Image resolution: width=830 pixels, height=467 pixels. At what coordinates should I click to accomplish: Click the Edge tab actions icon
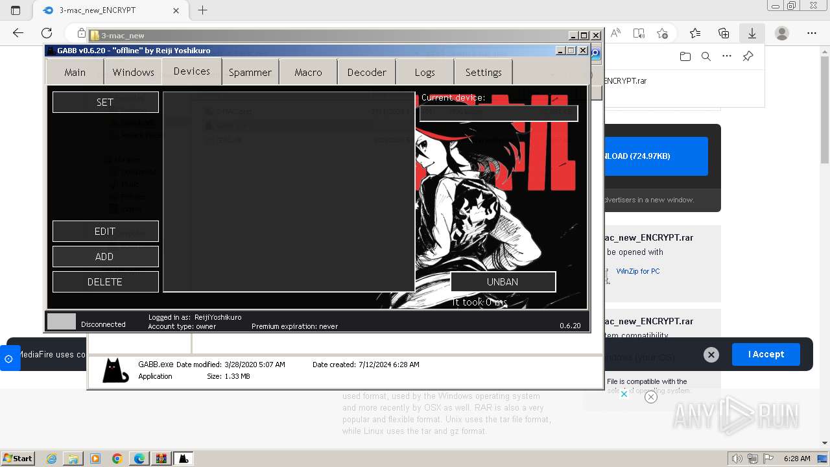(x=16, y=10)
